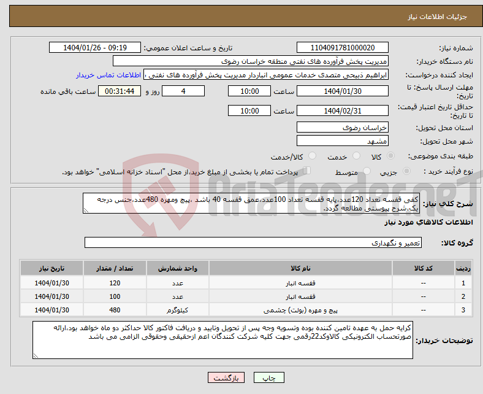483x394 pixels.
Task: Click the resize handle of the description textarea
Action: tap(86, 211)
